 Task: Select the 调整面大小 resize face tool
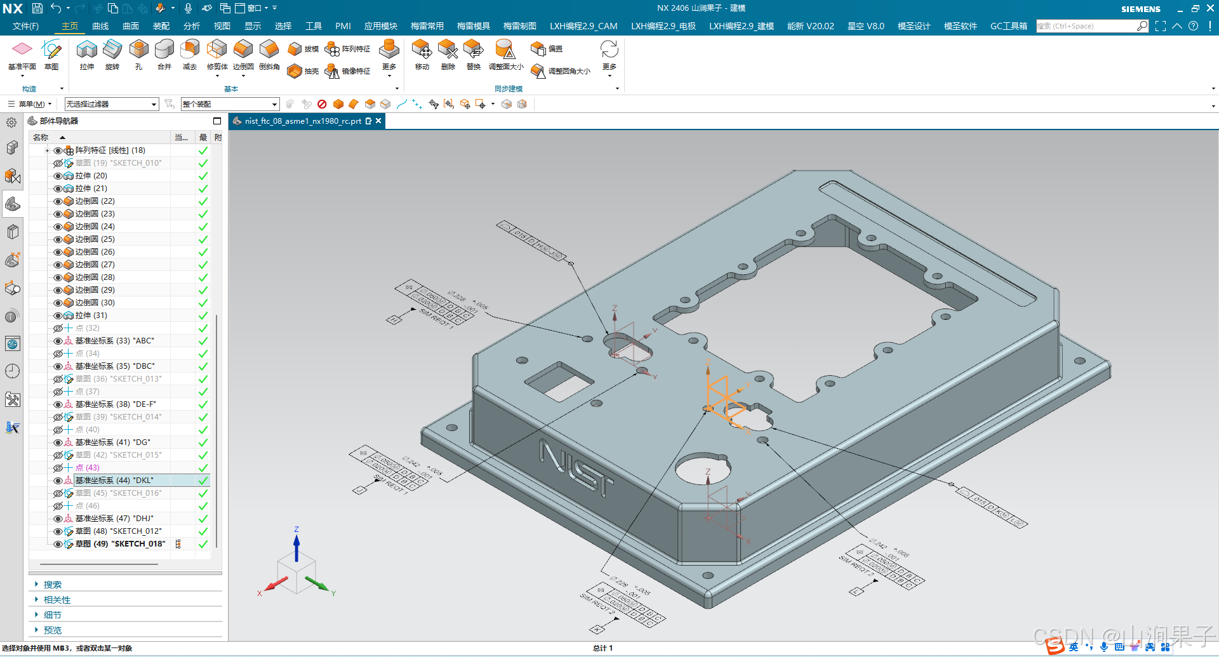506,55
